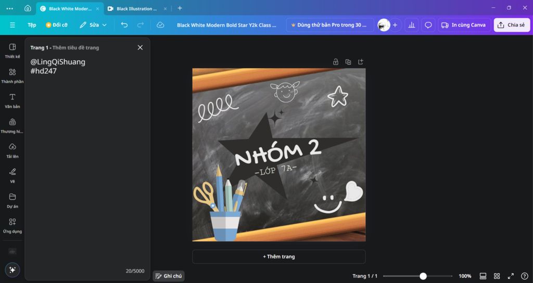Select the white star doodle
The height and width of the screenshot is (283, 533).
pyautogui.click(x=338, y=96)
